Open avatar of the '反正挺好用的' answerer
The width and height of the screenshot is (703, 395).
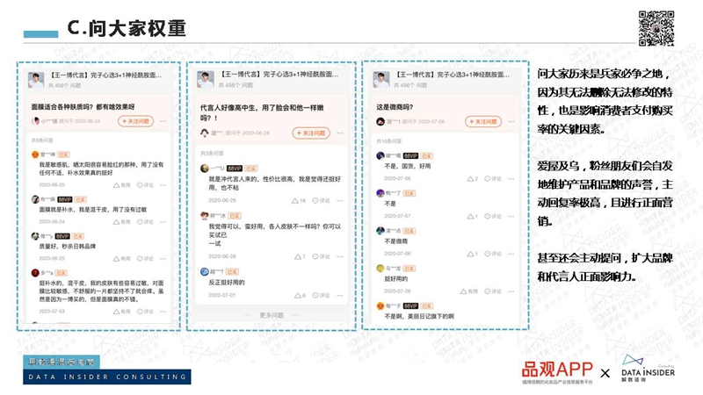tap(205, 271)
